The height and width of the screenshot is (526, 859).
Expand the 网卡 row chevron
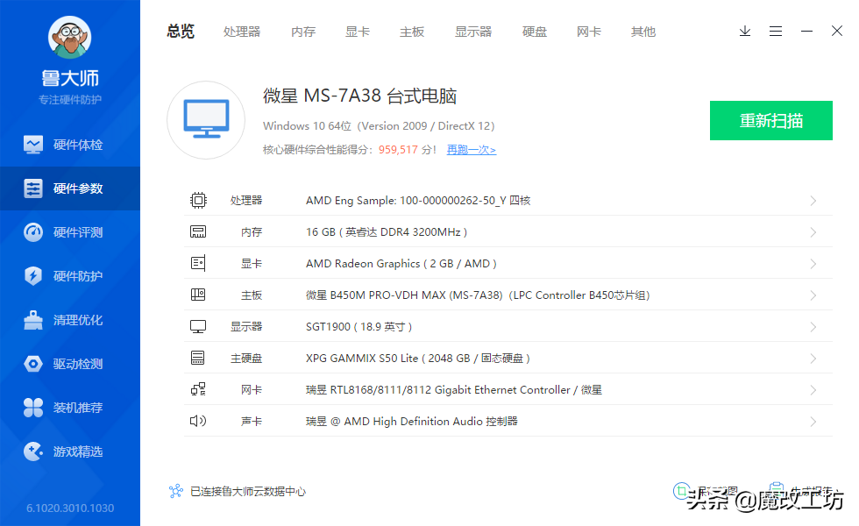click(x=813, y=390)
